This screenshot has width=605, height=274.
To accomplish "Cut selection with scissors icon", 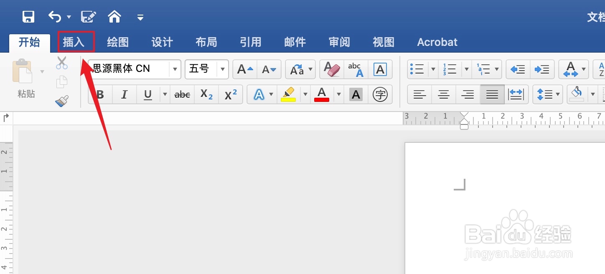I will point(62,63).
